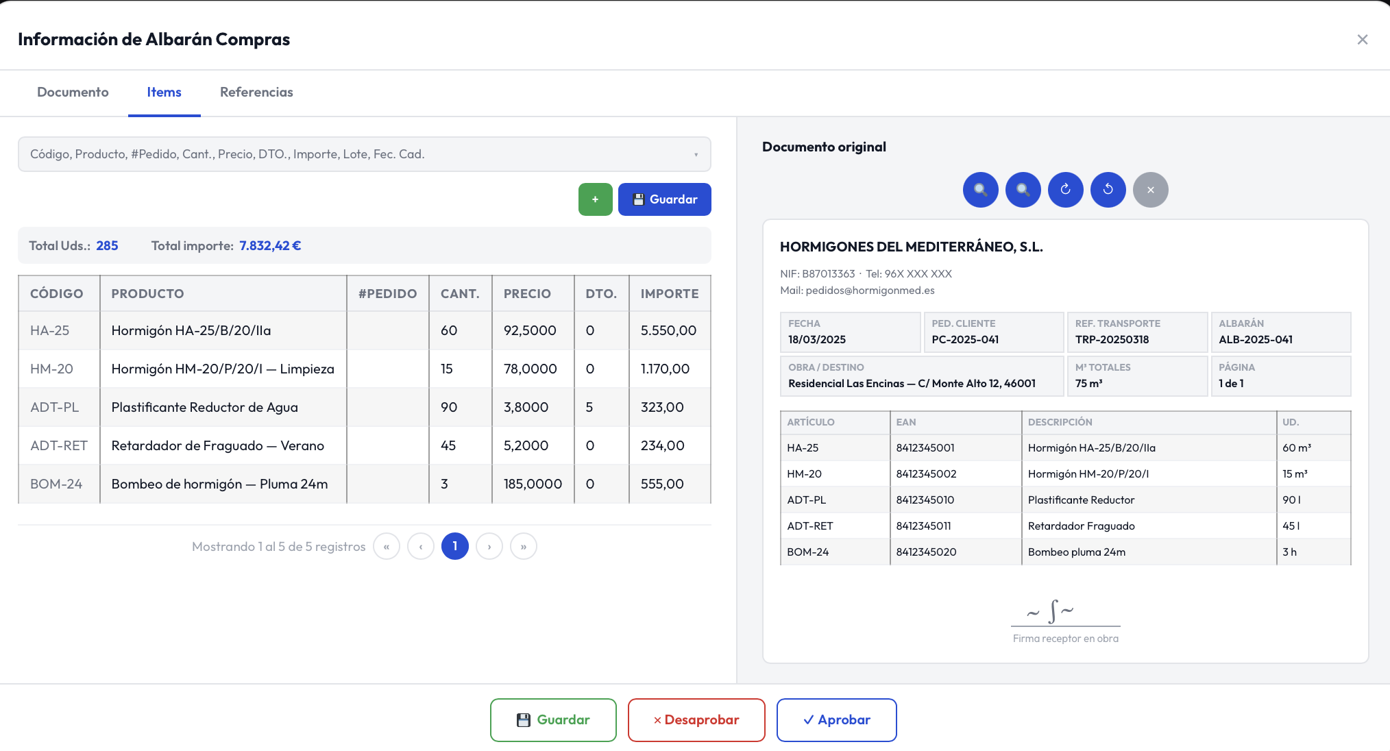
Task: Switch to the Documento tab
Action: tap(73, 93)
